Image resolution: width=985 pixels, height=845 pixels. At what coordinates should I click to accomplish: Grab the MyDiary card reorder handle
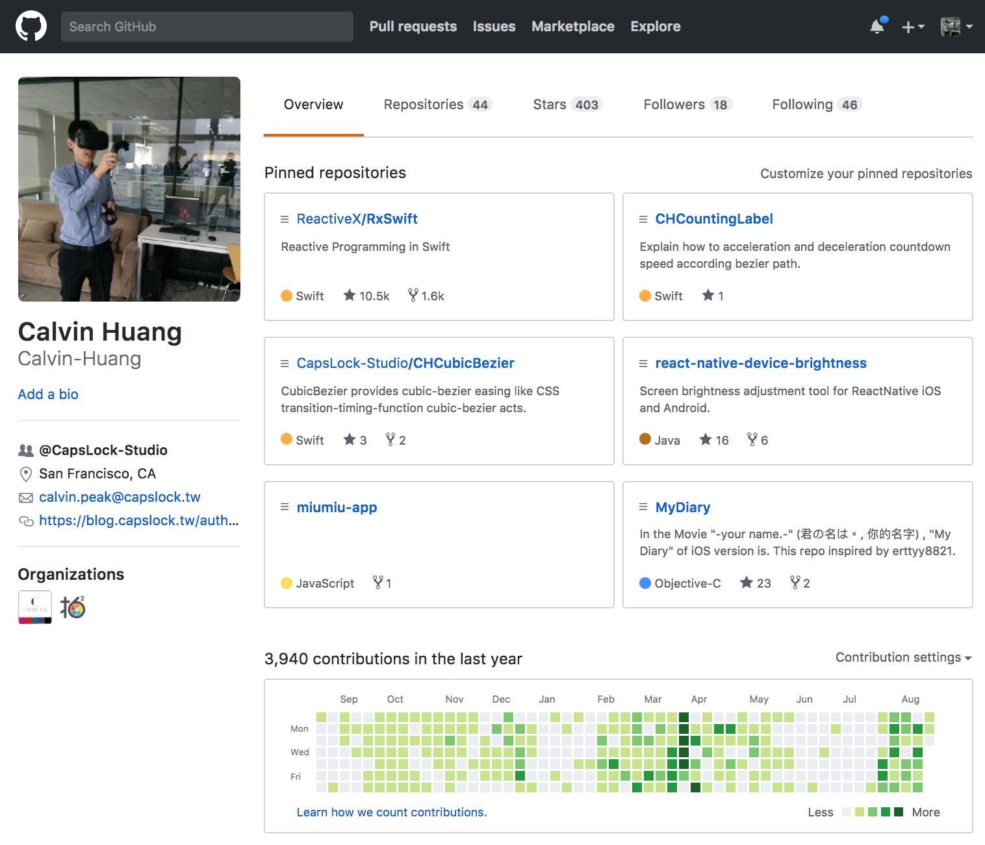tap(643, 507)
